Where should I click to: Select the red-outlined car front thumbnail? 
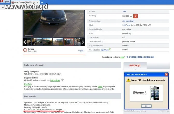pyautogui.click(x=69, y=42)
